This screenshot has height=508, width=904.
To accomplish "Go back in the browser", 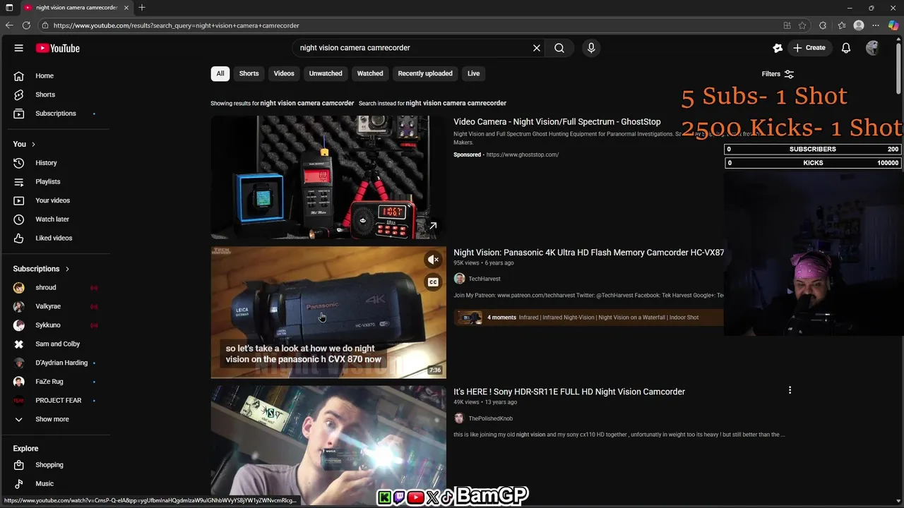I will coord(9,25).
